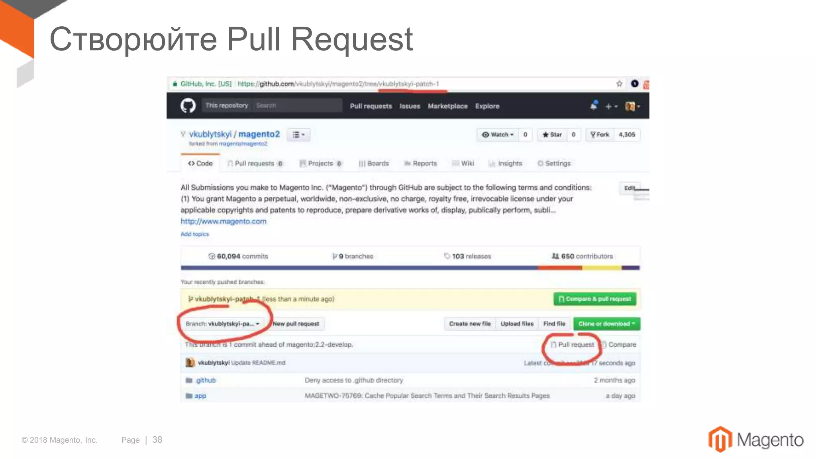
Task: Bookmark page with star icon
Action: click(x=619, y=84)
